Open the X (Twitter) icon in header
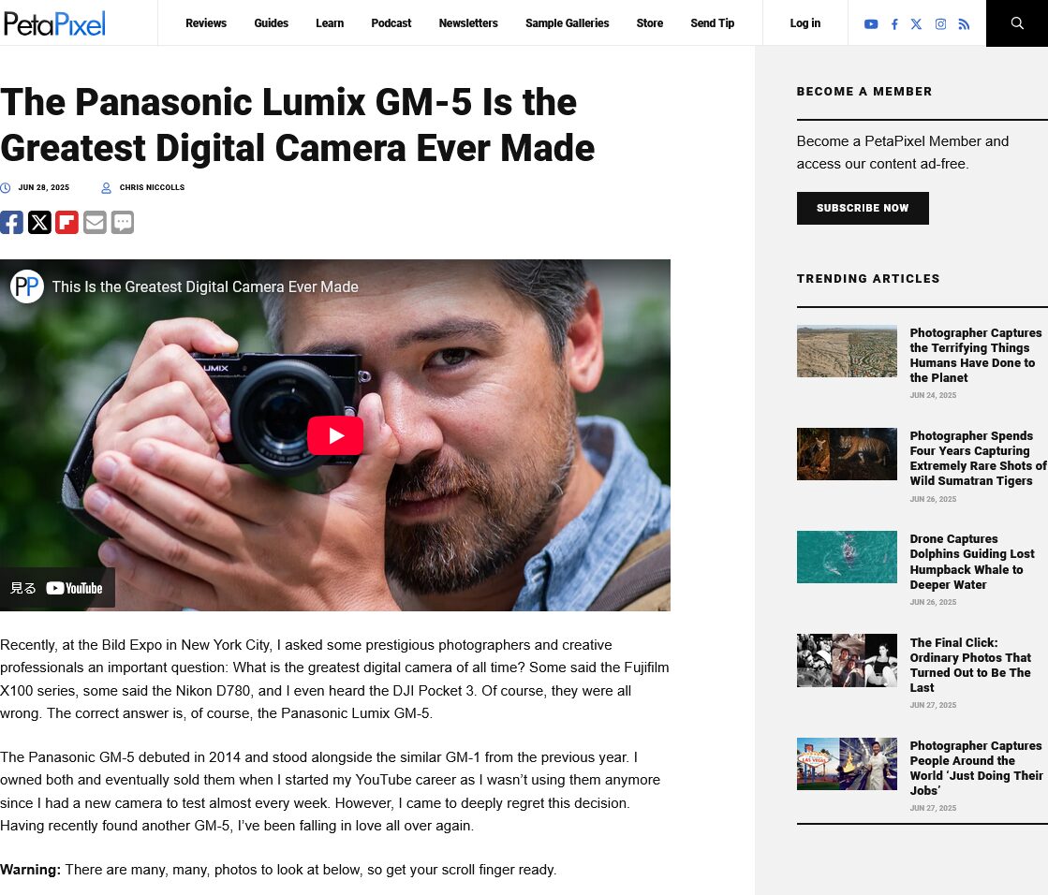The width and height of the screenshot is (1048, 895). [916, 24]
